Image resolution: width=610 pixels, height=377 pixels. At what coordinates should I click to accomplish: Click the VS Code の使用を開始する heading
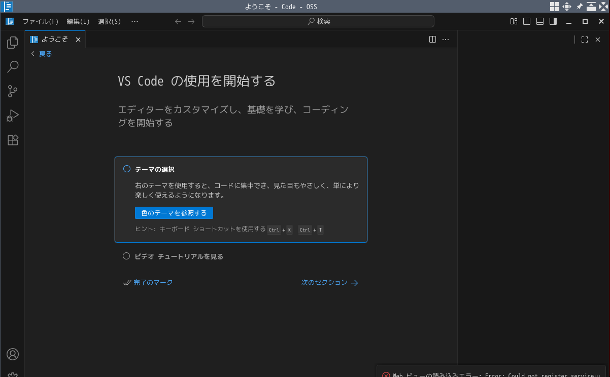coord(197,81)
